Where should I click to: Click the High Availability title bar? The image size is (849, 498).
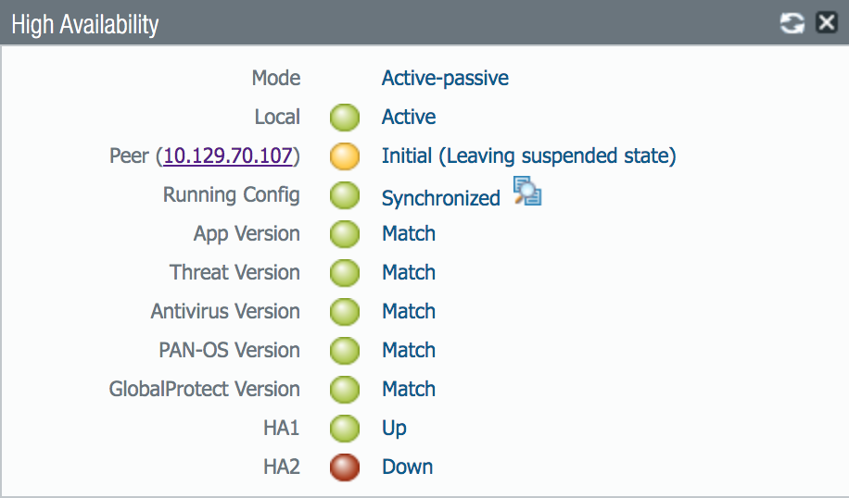click(x=371, y=24)
